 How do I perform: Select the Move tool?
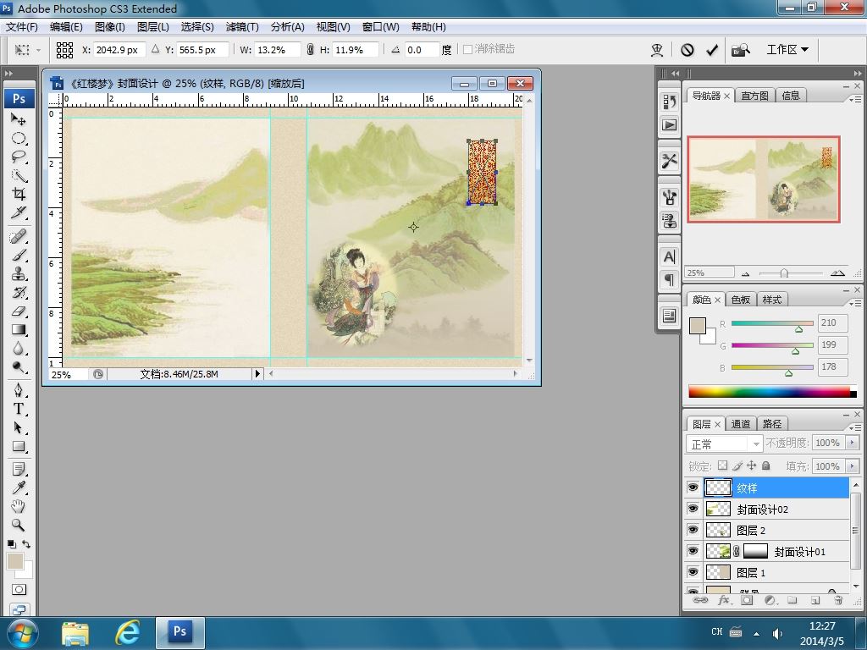[19, 119]
